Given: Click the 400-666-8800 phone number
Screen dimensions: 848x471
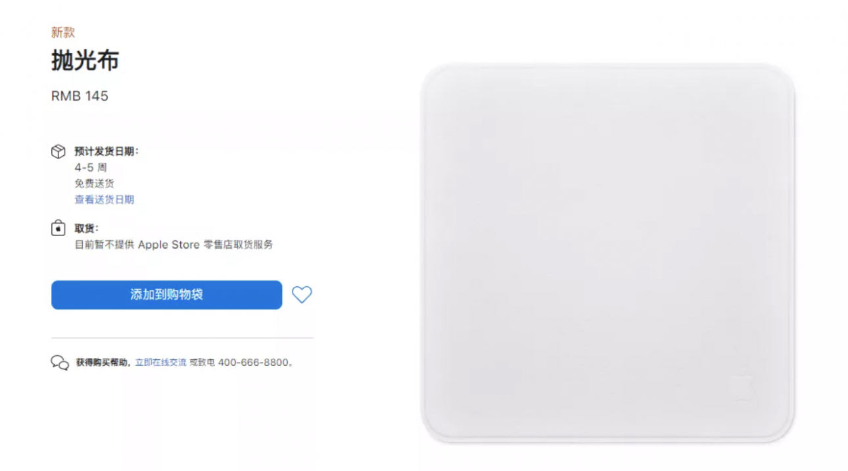Looking at the screenshot, I should point(254,362).
